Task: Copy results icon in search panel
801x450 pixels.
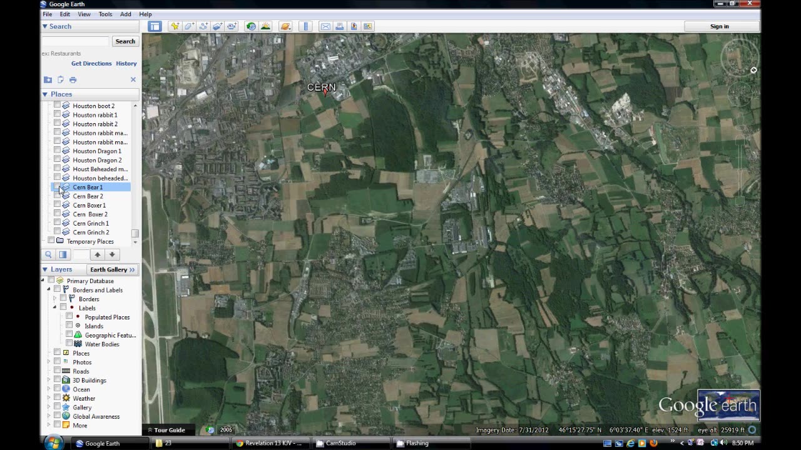Action: [61, 79]
